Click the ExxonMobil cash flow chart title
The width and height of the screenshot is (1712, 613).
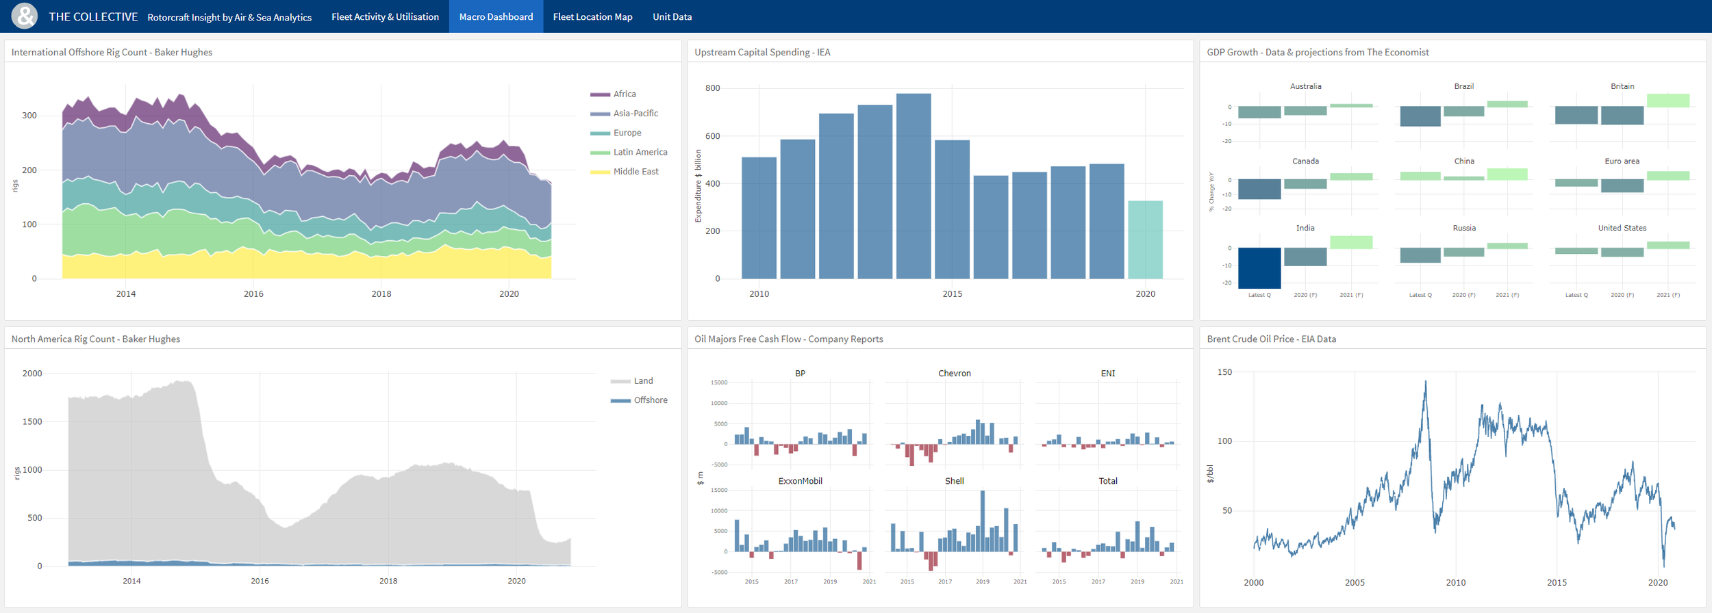pyautogui.click(x=800, y=481)
